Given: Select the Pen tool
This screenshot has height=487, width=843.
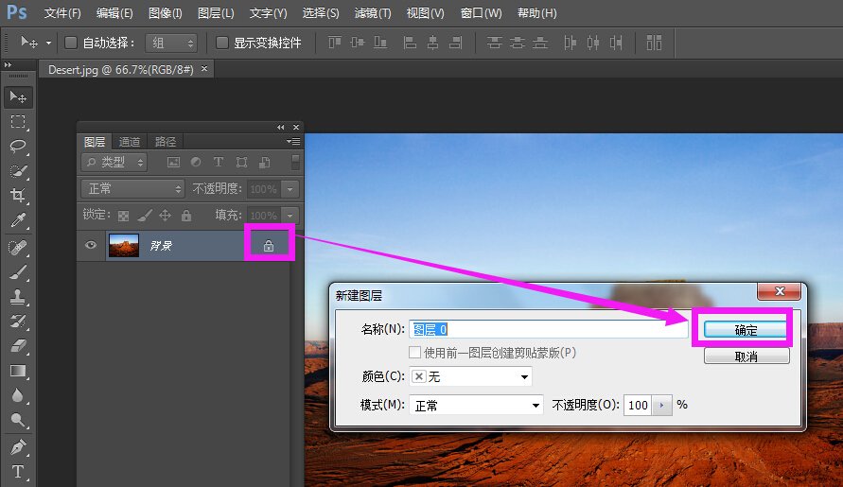Looking at the screenshot, I should (x=18, y=446).
